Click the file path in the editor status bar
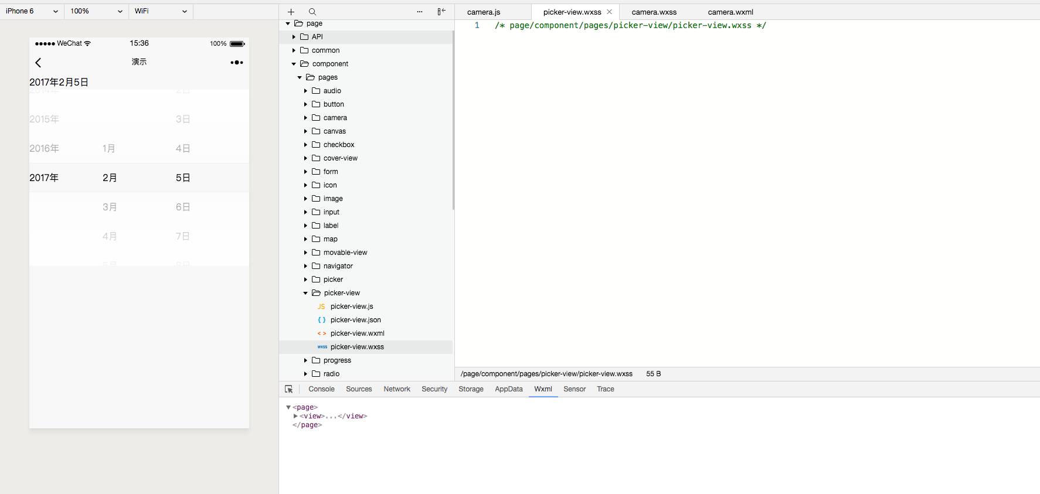Image resolution: width=1040 pixels, height=494 pixels. pos(546,374)
